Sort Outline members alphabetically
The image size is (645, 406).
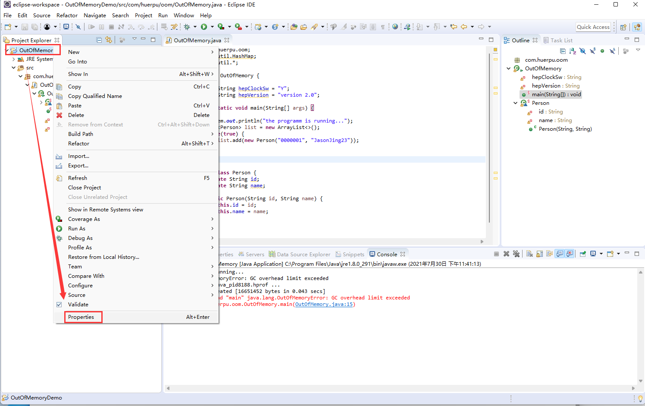tap(573, 51)
